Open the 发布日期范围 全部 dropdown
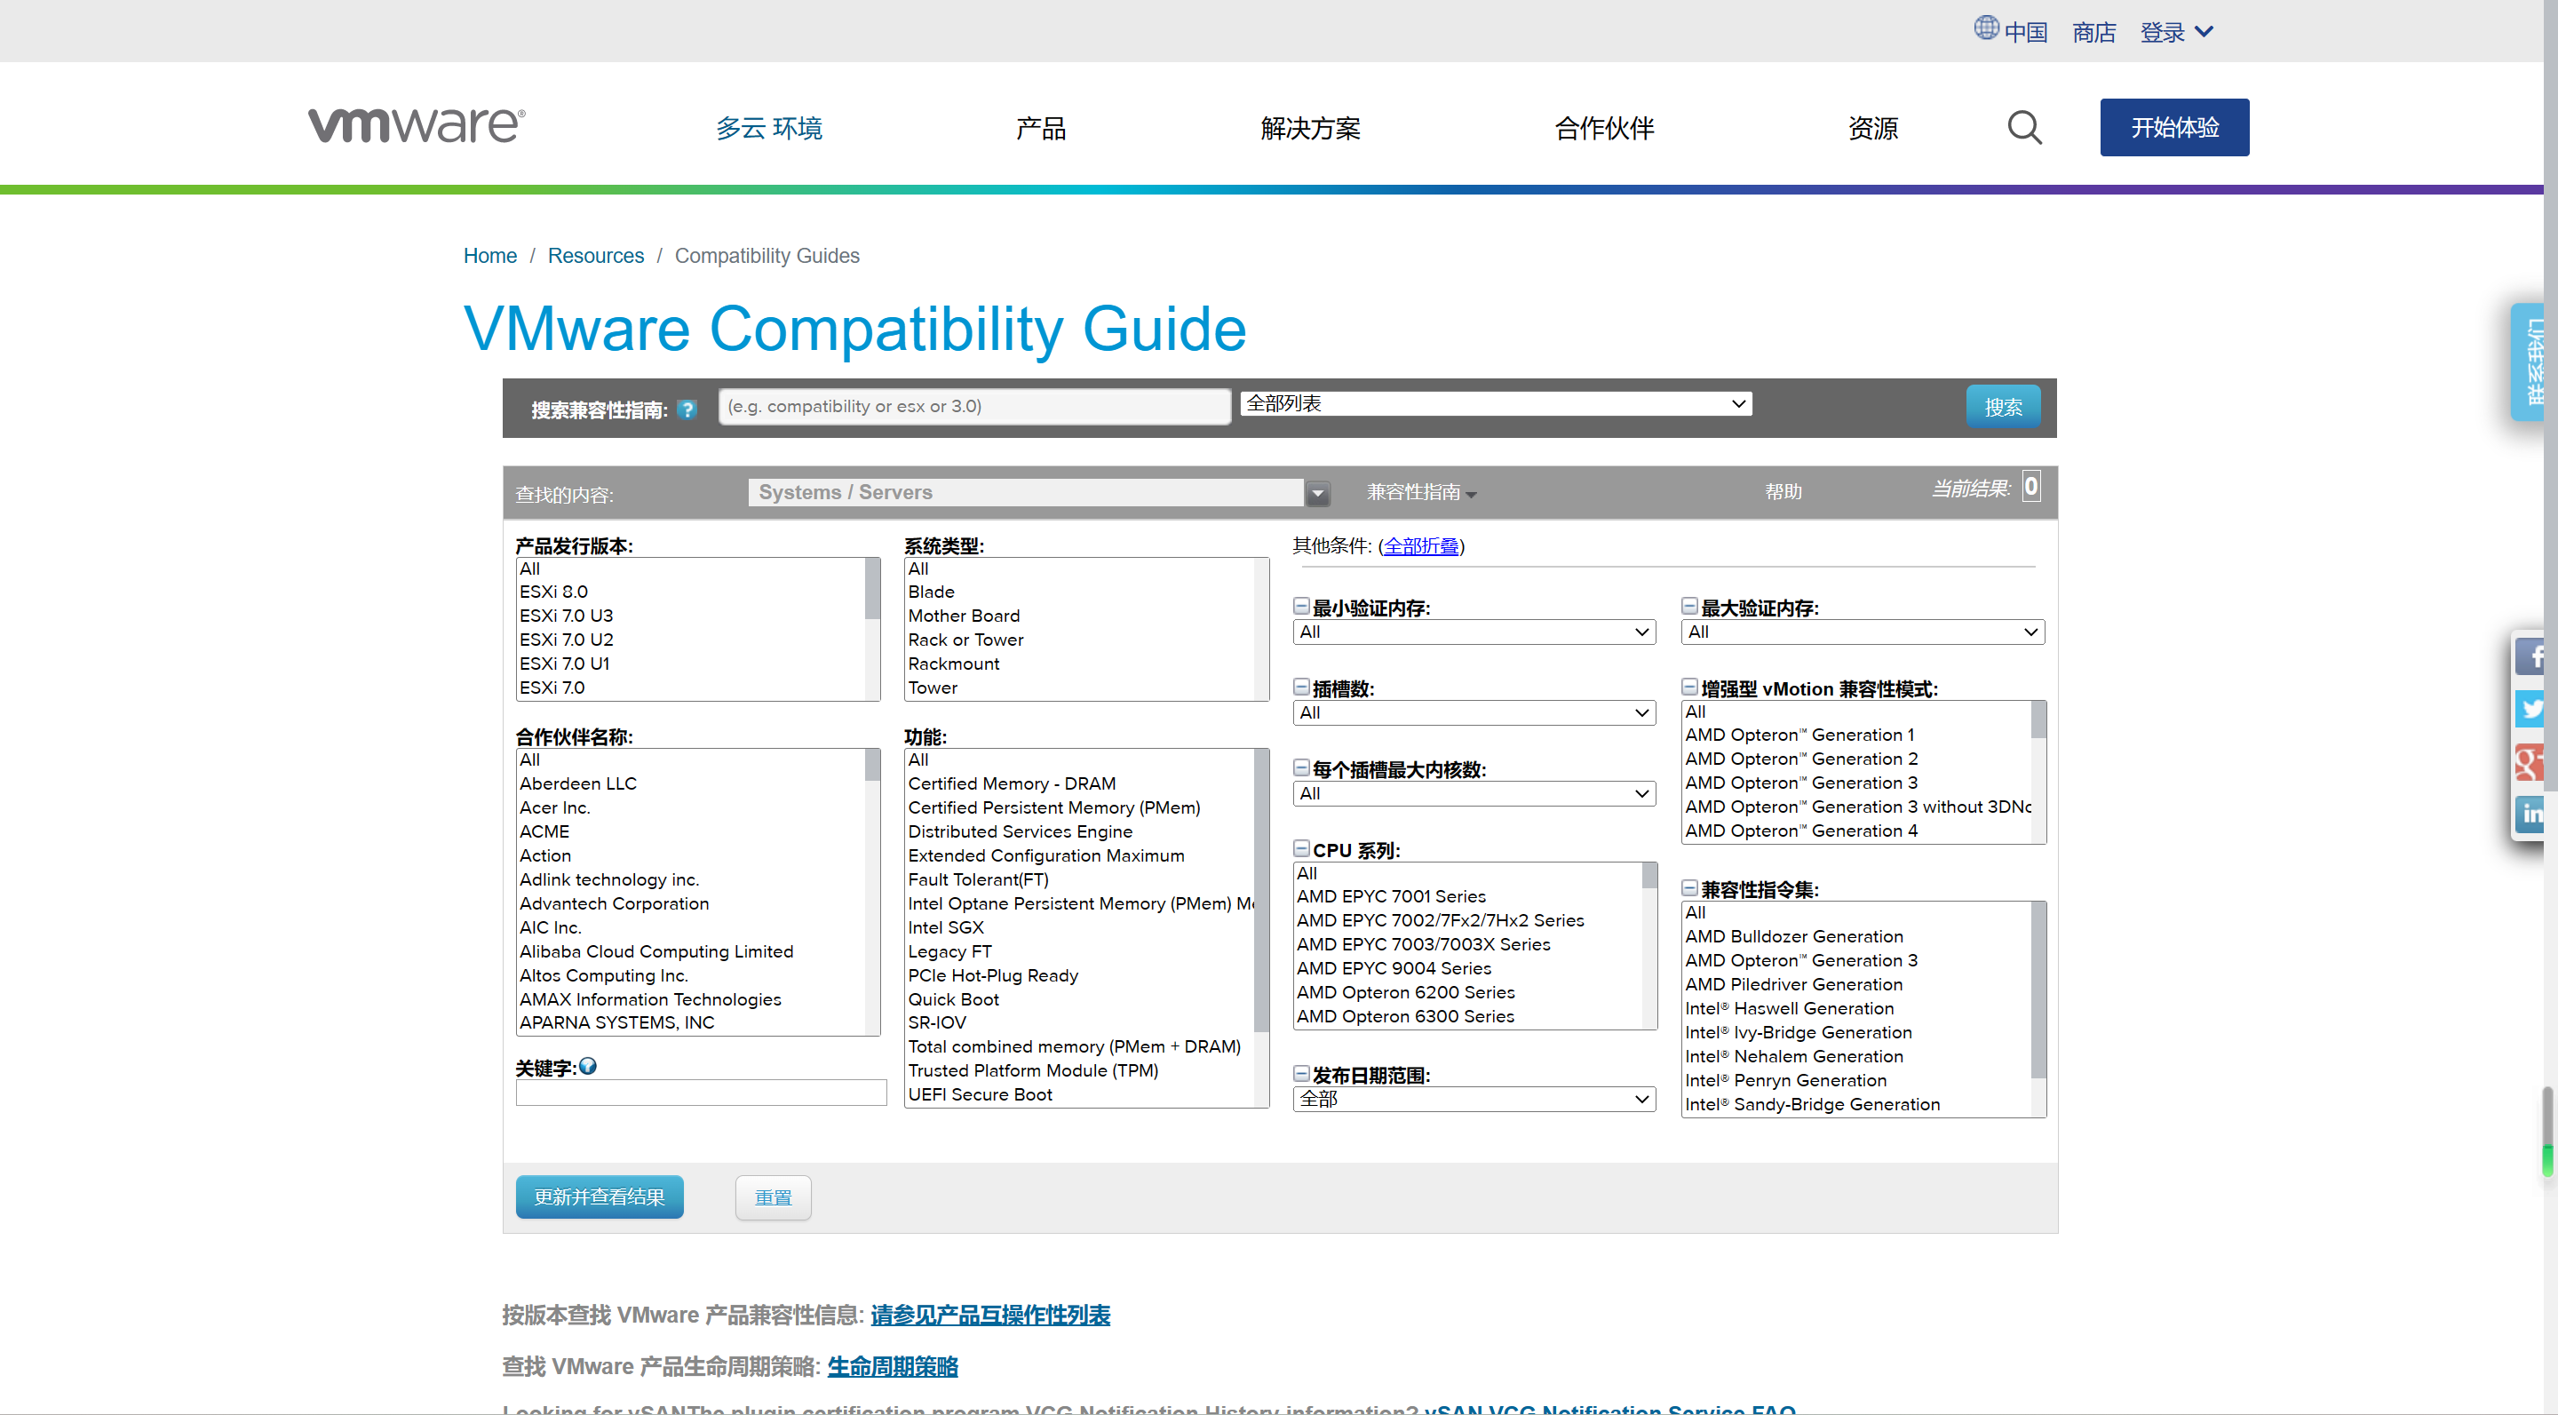The image size is (2558, 1415). pyautogui.click(x=1474, y=1100)
